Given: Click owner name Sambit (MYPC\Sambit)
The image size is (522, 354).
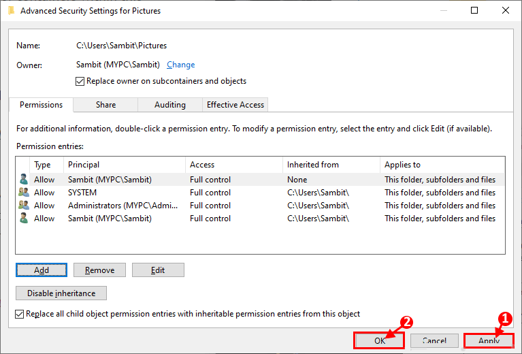Looking at the screenshot, I should pos(118,65).
